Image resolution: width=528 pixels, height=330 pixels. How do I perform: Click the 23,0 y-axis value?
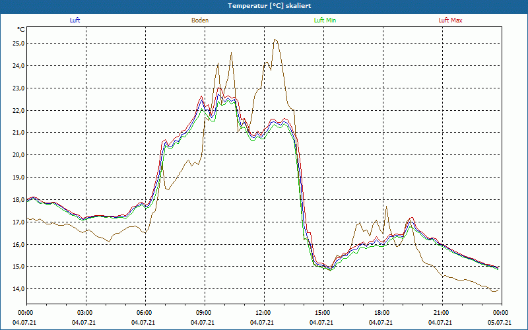pos(18,88)
